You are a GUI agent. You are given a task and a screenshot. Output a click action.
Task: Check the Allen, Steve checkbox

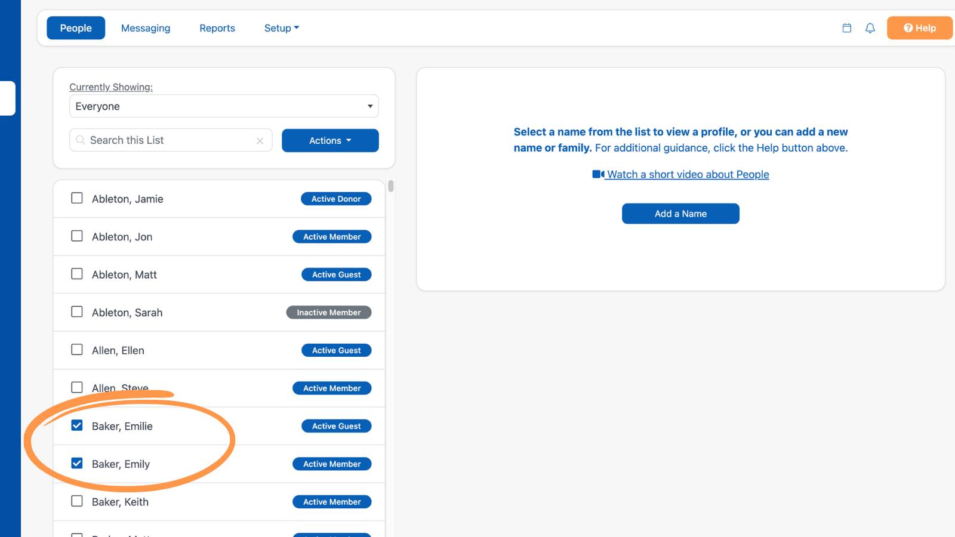(x=77, y=387)
